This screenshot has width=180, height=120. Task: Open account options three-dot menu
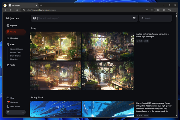(x=23, y=112)
